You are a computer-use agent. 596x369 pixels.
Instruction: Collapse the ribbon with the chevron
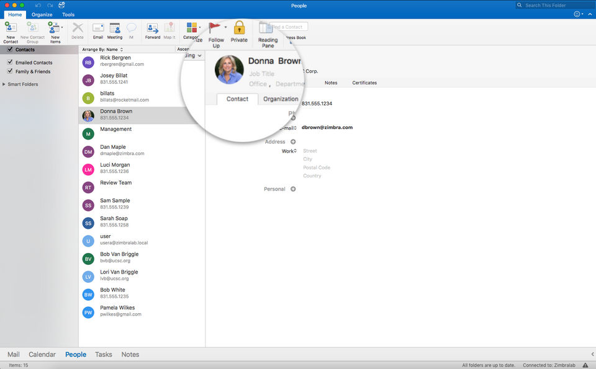(590, 14)
